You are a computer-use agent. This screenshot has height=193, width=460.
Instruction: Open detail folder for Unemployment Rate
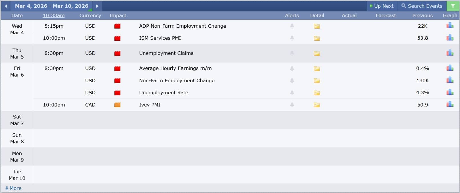(x=317, y=93)
